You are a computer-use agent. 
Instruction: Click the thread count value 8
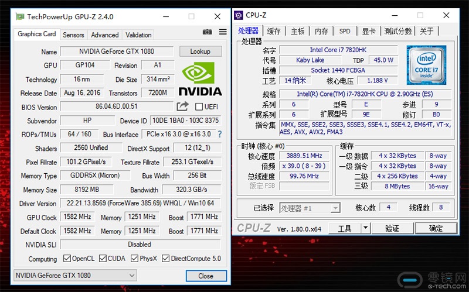coord(441,207)
